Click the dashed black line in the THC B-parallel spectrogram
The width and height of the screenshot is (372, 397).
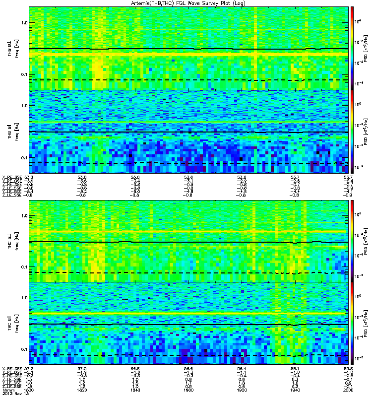pos(188,355)
